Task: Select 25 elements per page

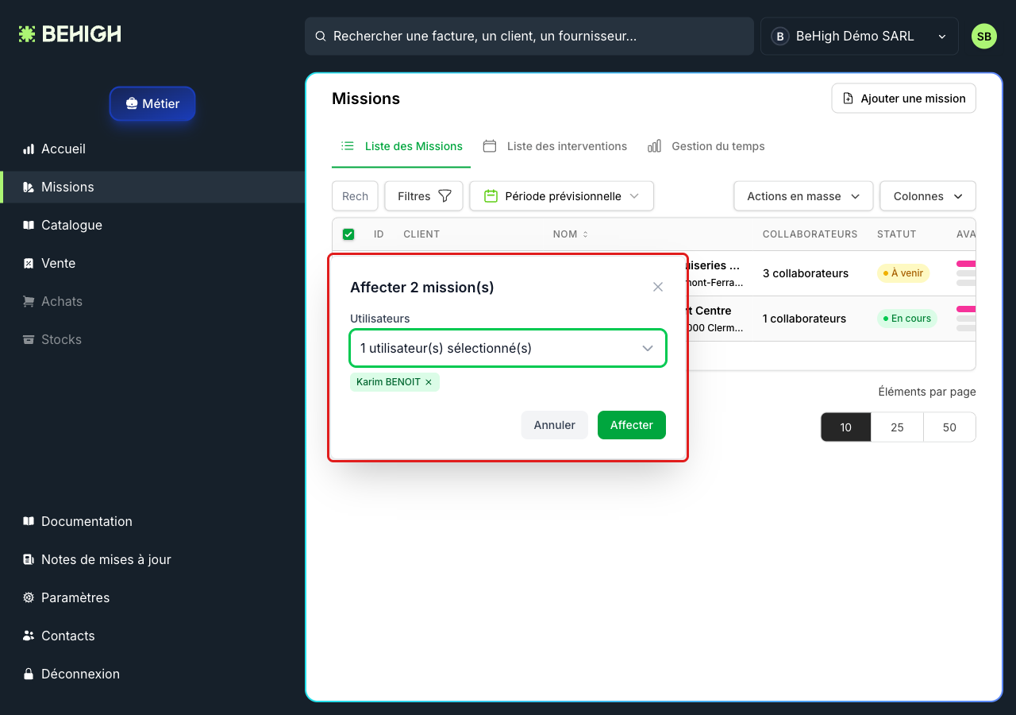Action: (x=898, y=427)
